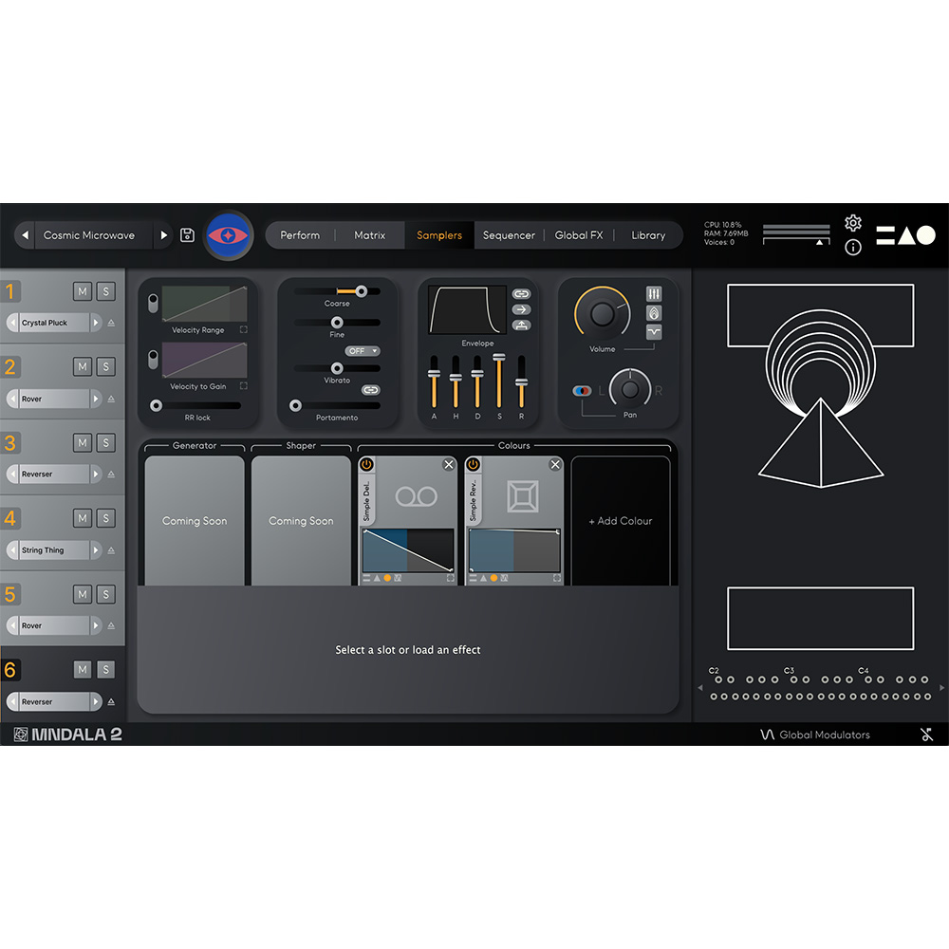Toggle the Velocity Range switch
This screenshot has height=949, width=949.
point(153,303)
